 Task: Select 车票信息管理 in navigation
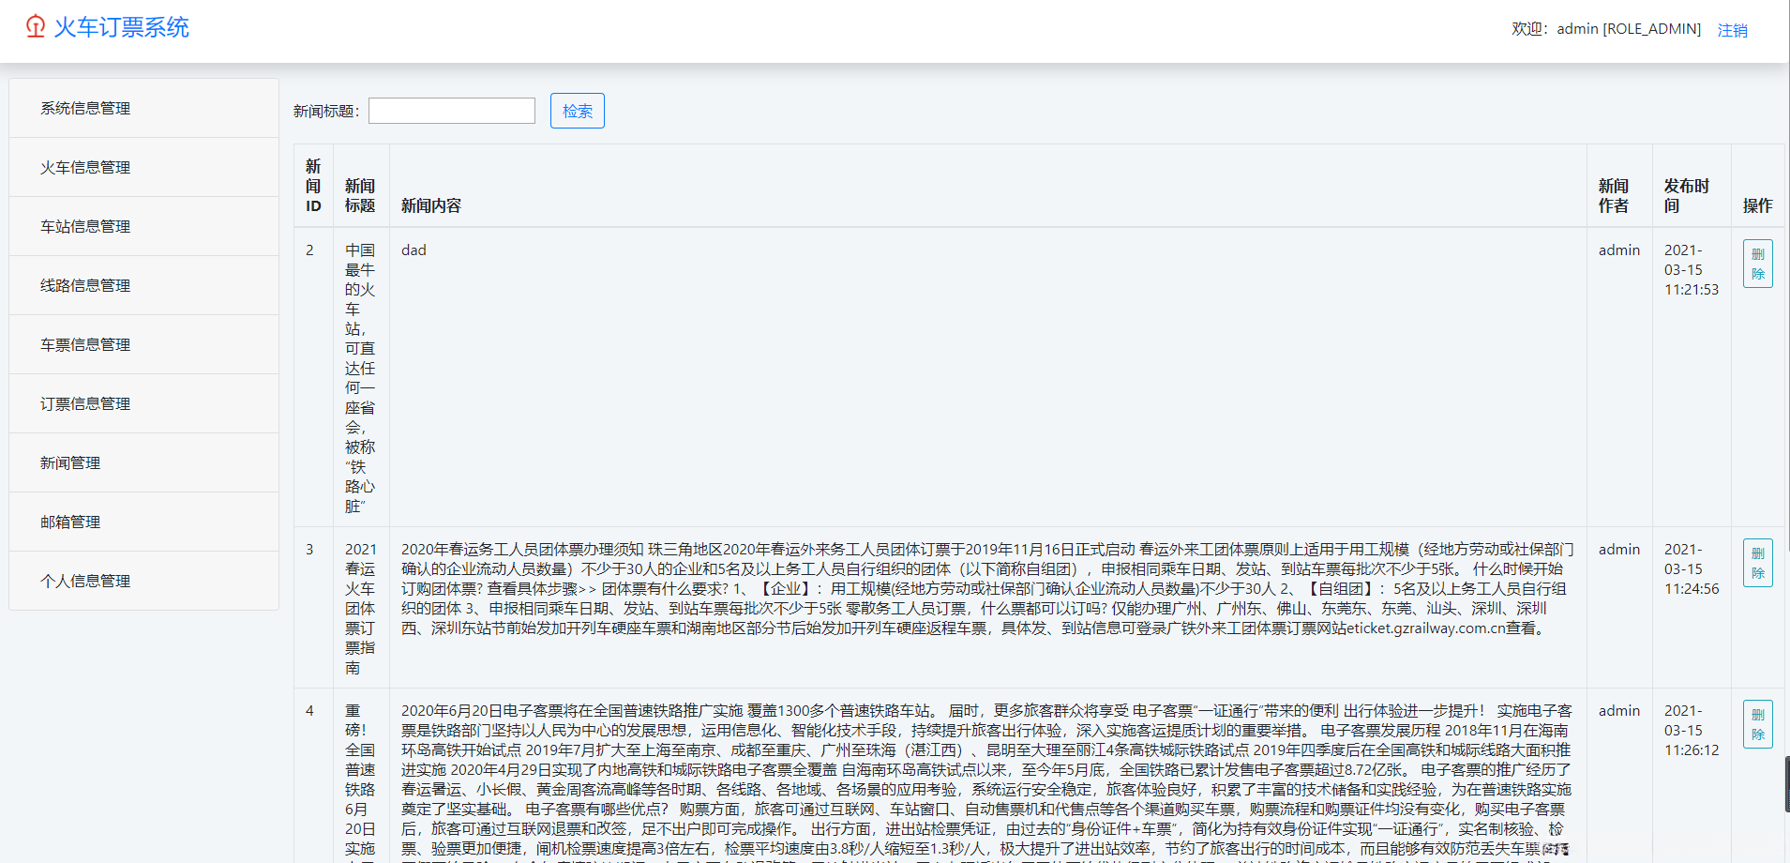[x=85, y=344]
